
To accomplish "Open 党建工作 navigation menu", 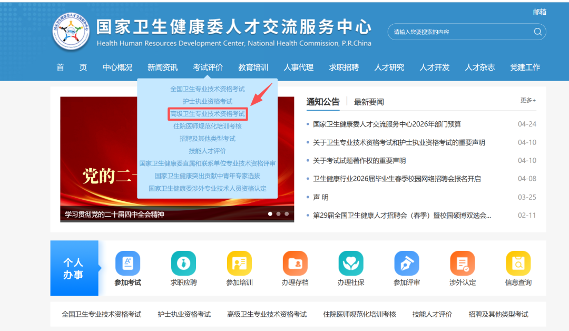I will pos(525,67).
